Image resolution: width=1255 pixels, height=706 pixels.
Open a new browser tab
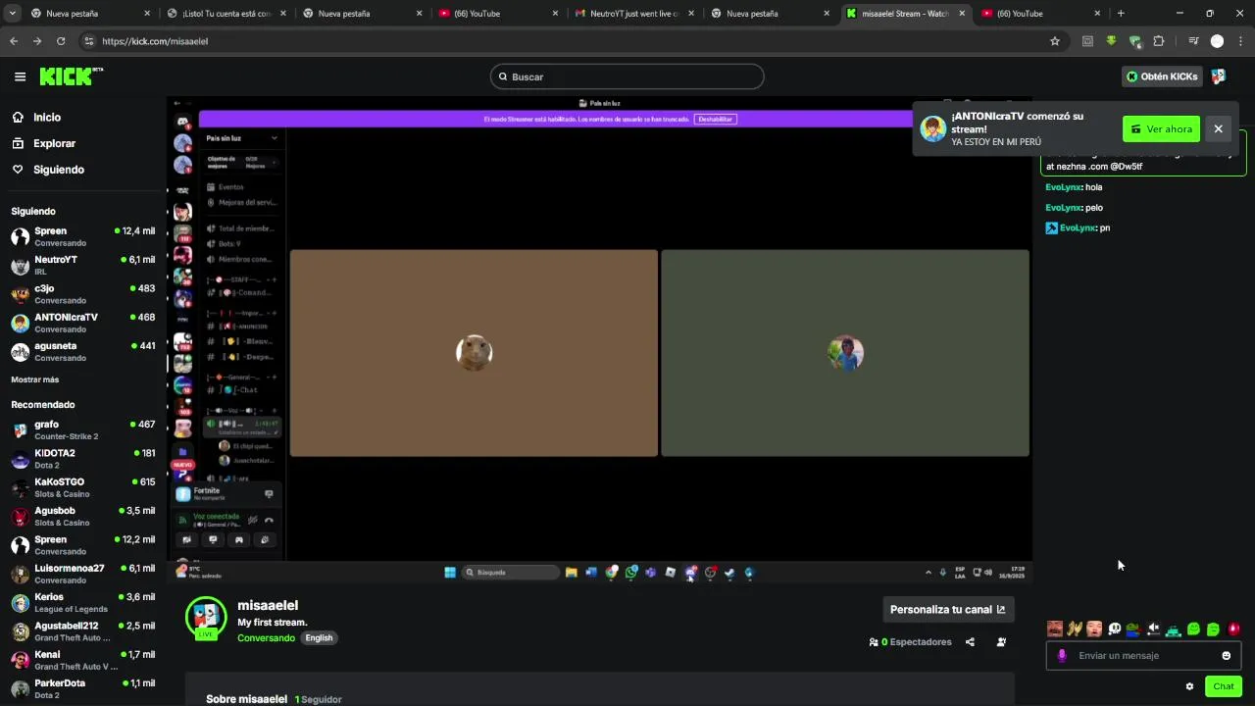pyautogui.click(x=1121, y=14)
